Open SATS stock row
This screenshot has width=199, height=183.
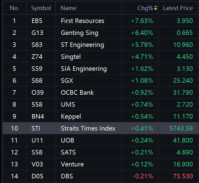click(x=100, y=152)
